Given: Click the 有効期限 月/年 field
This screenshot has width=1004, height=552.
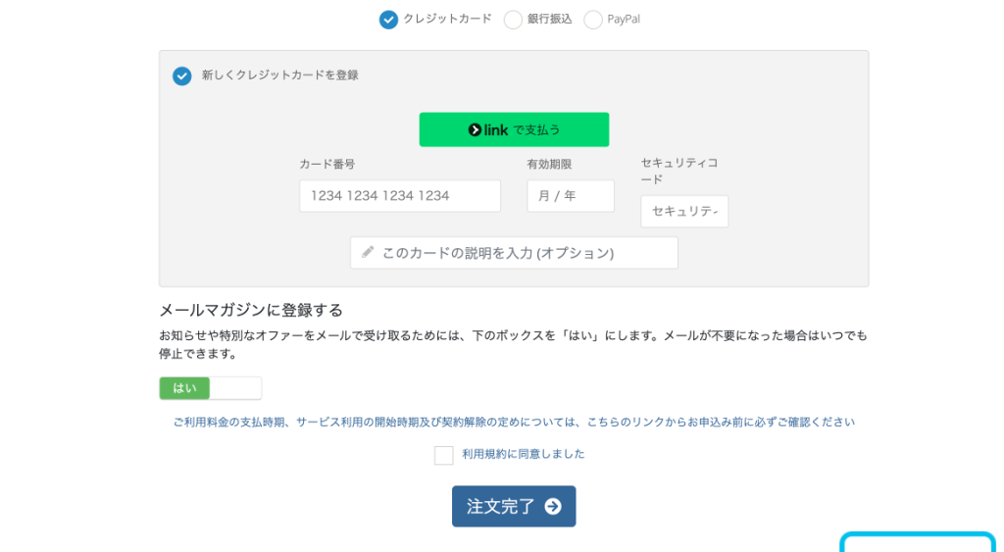Looking at the screenshot, I should coord(571,196).
